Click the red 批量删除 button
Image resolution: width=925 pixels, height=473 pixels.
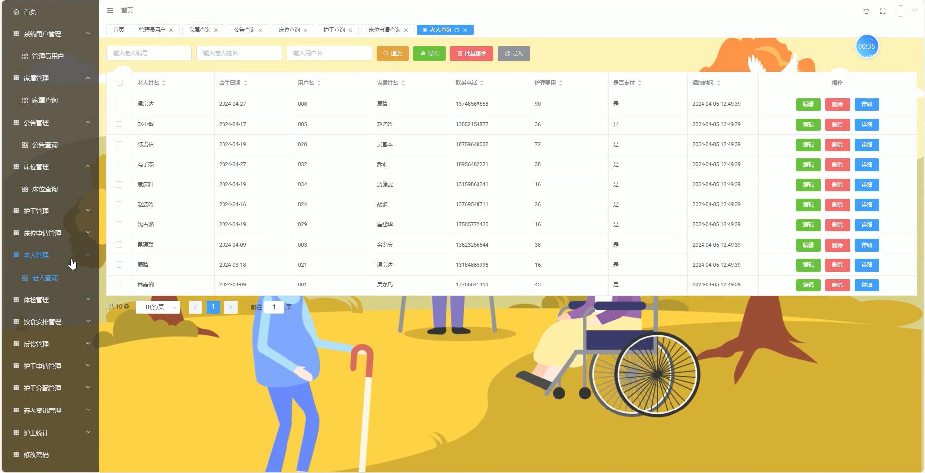472,53
